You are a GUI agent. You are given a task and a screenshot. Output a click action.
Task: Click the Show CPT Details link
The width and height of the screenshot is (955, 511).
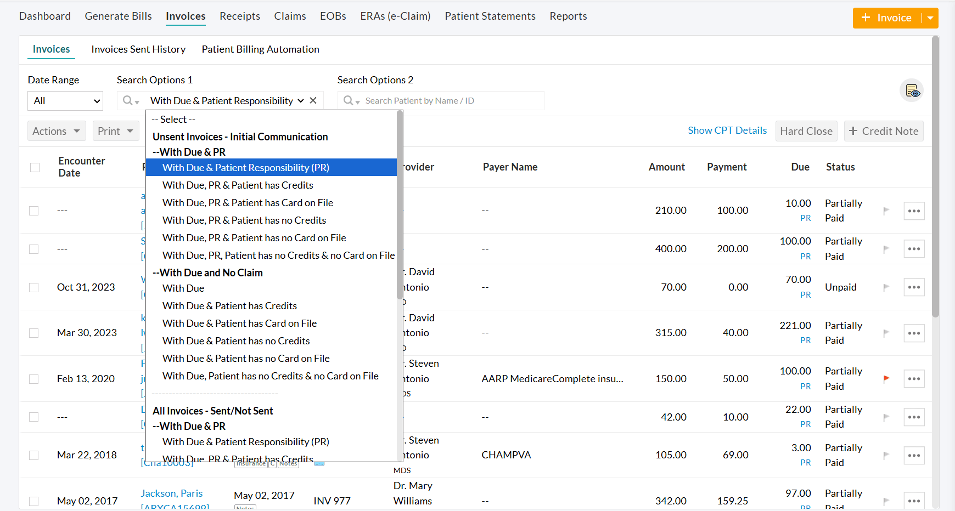(x=727, y=130)
